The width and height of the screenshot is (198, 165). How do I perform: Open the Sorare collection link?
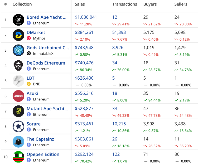point(33,124)
